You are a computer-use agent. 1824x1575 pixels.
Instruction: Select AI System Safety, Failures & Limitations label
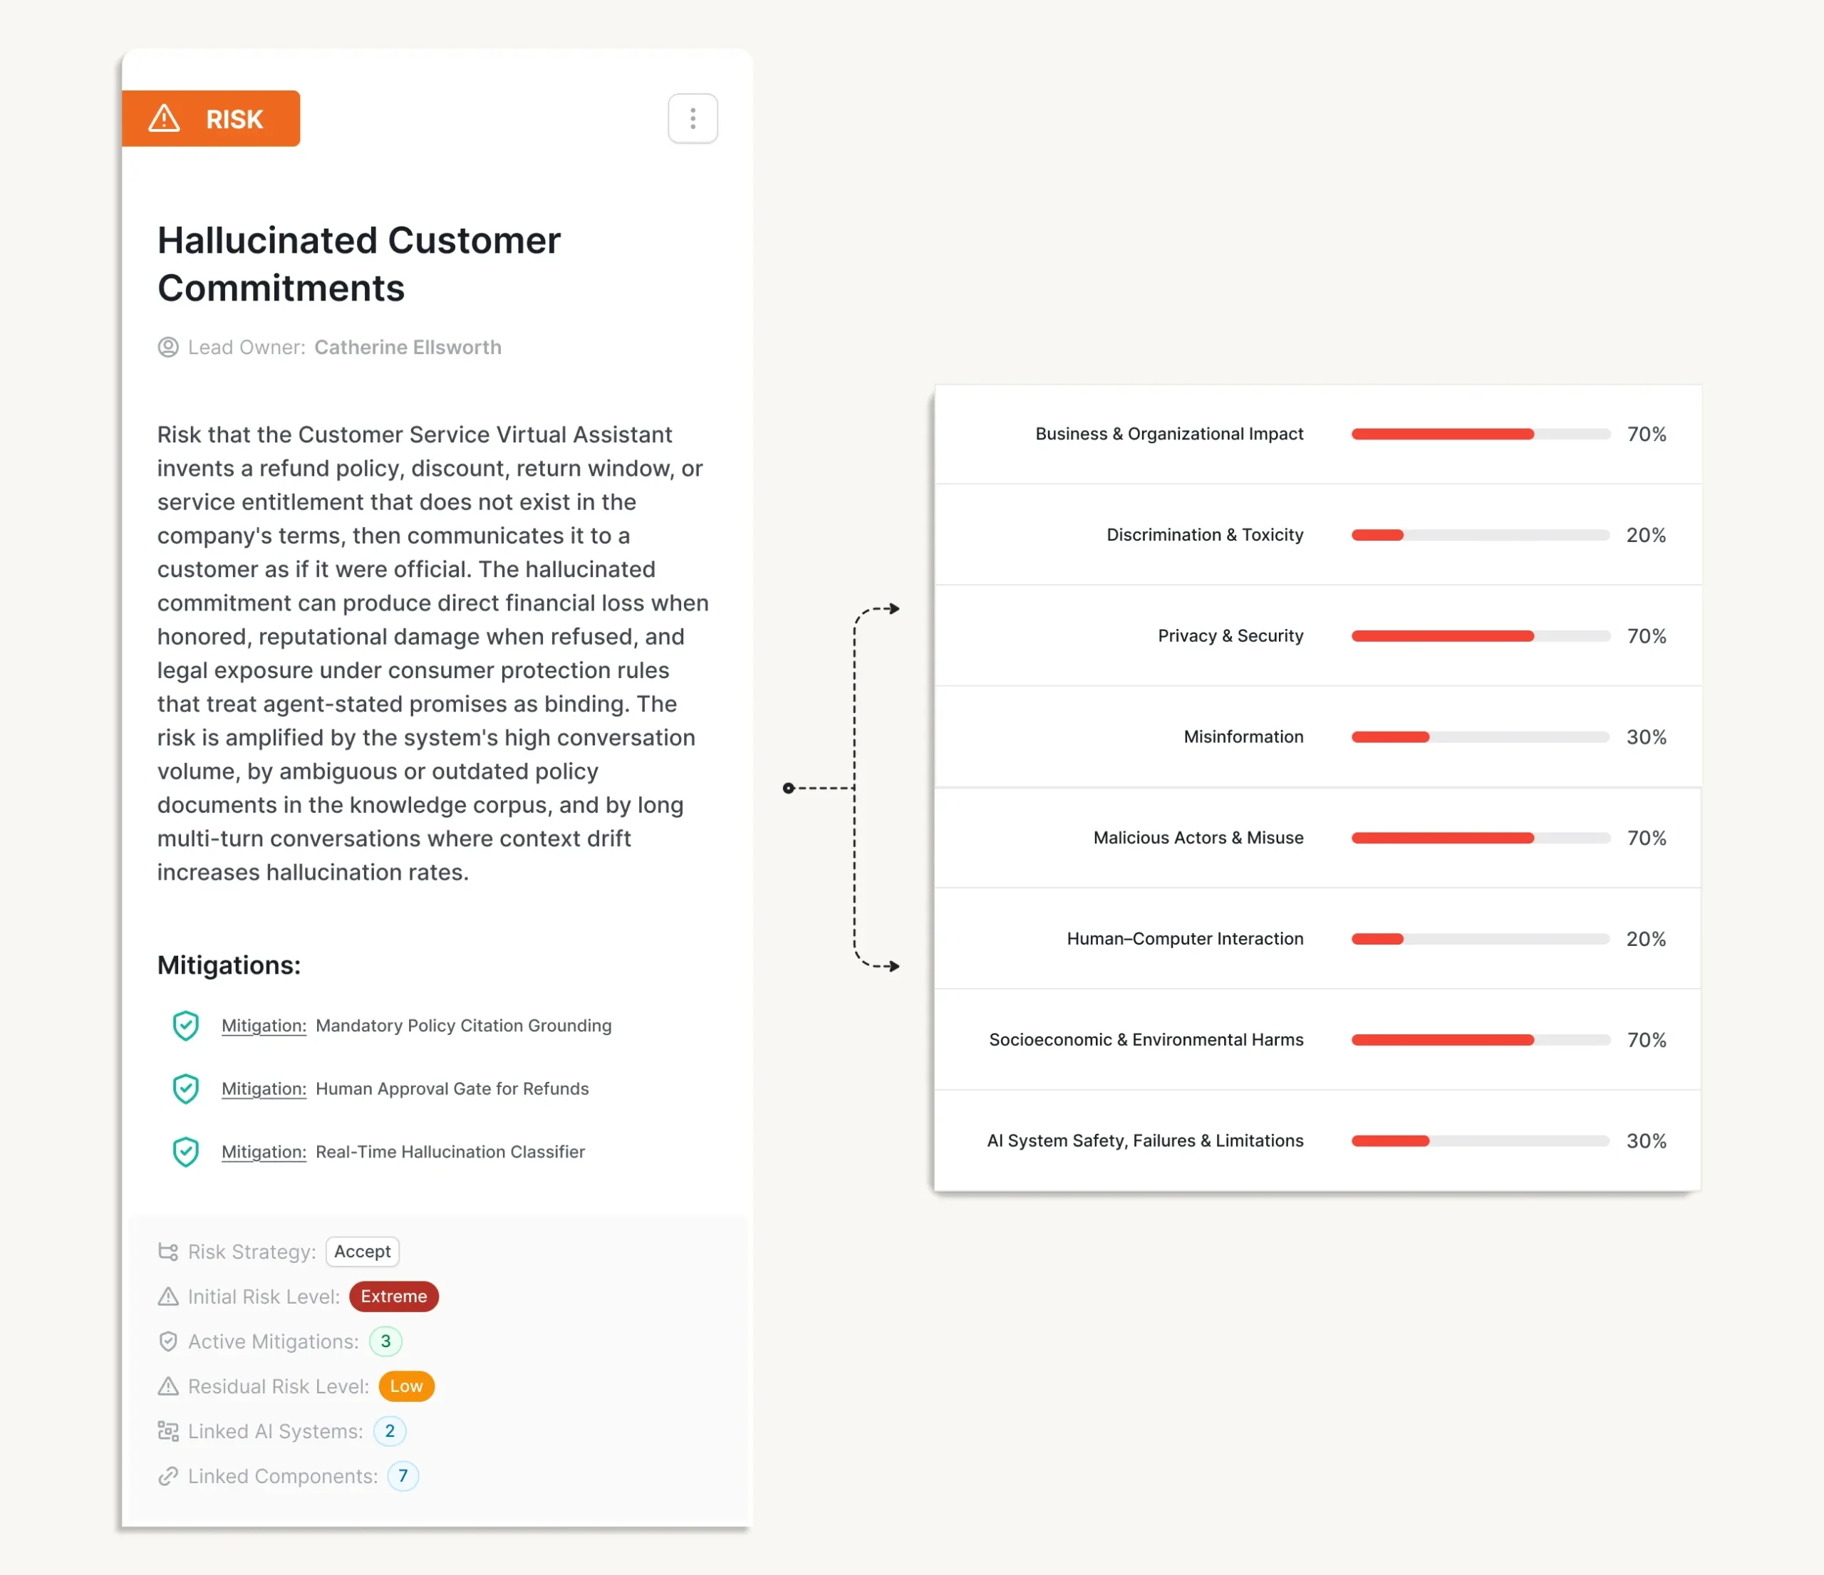tap(1144, 1140)
